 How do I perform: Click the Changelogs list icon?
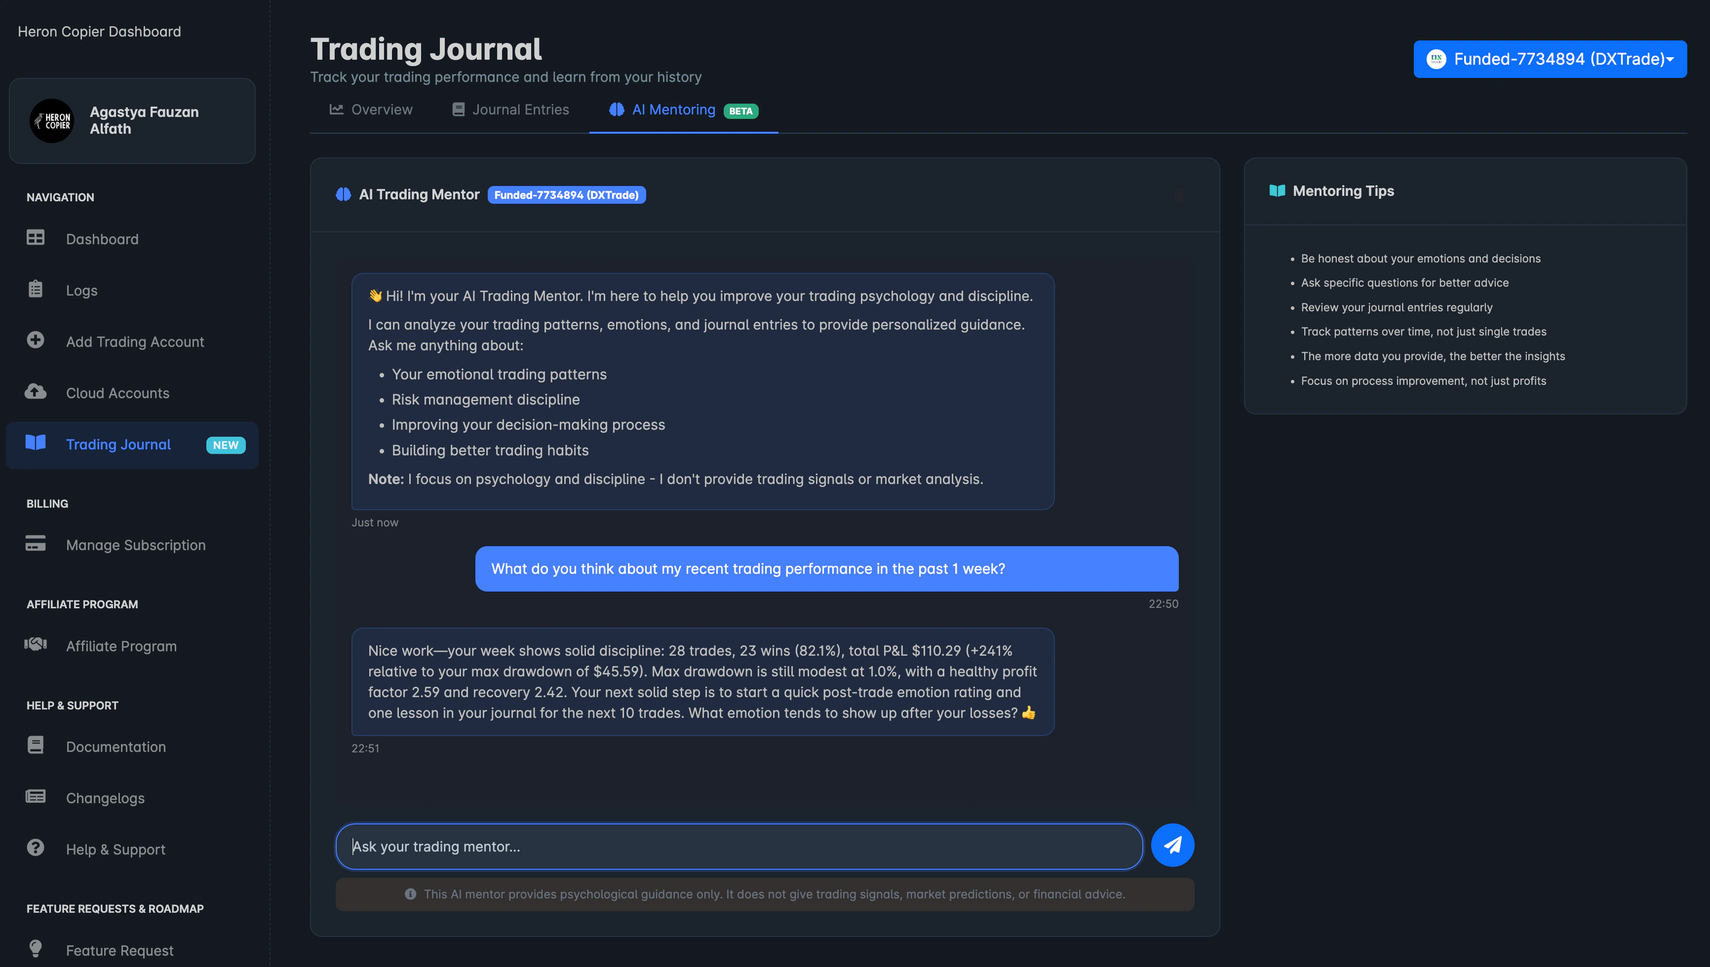[35, 796]
